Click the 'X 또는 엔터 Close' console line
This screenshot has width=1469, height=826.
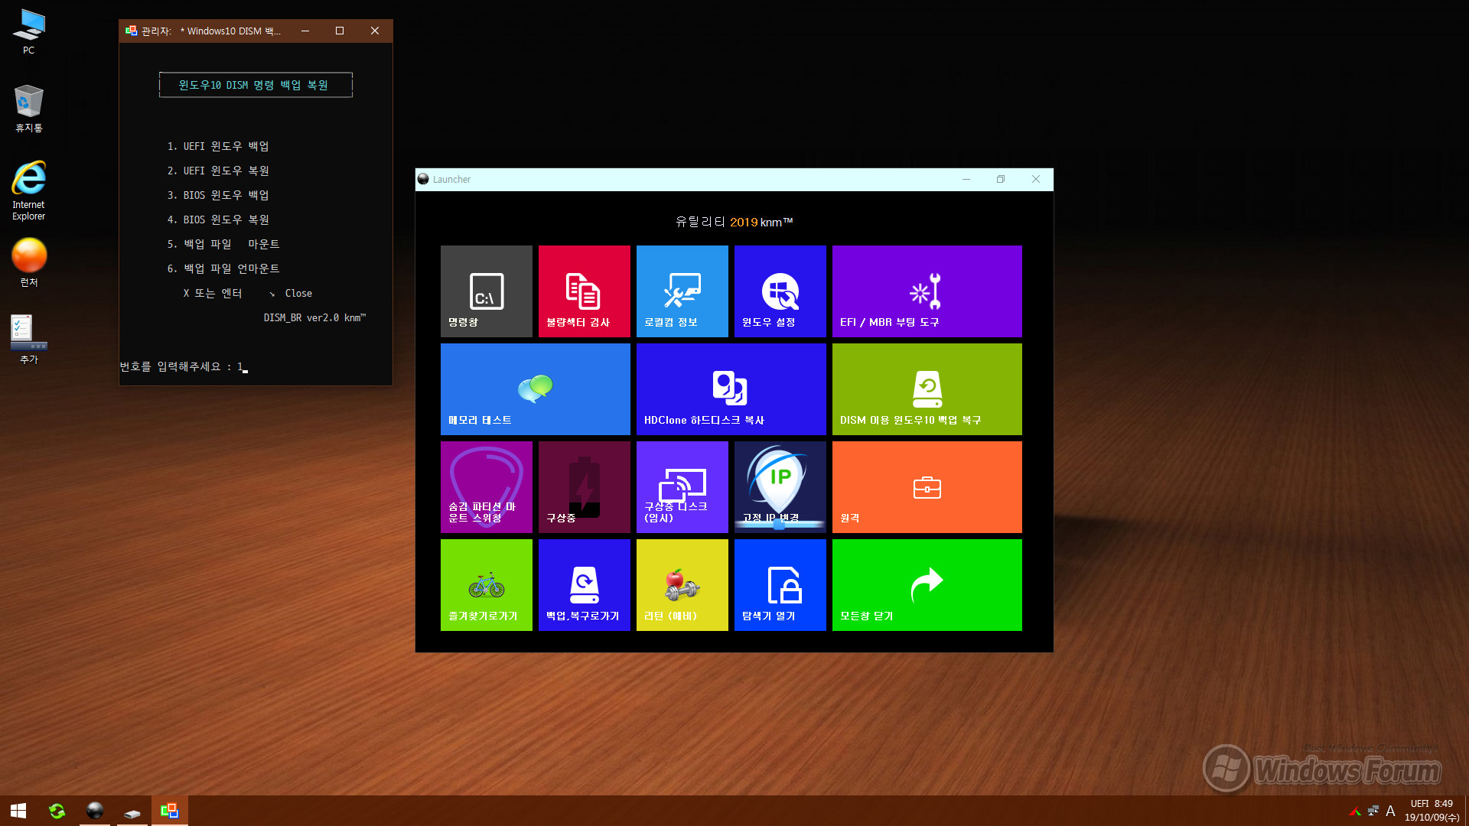[247, 293]
